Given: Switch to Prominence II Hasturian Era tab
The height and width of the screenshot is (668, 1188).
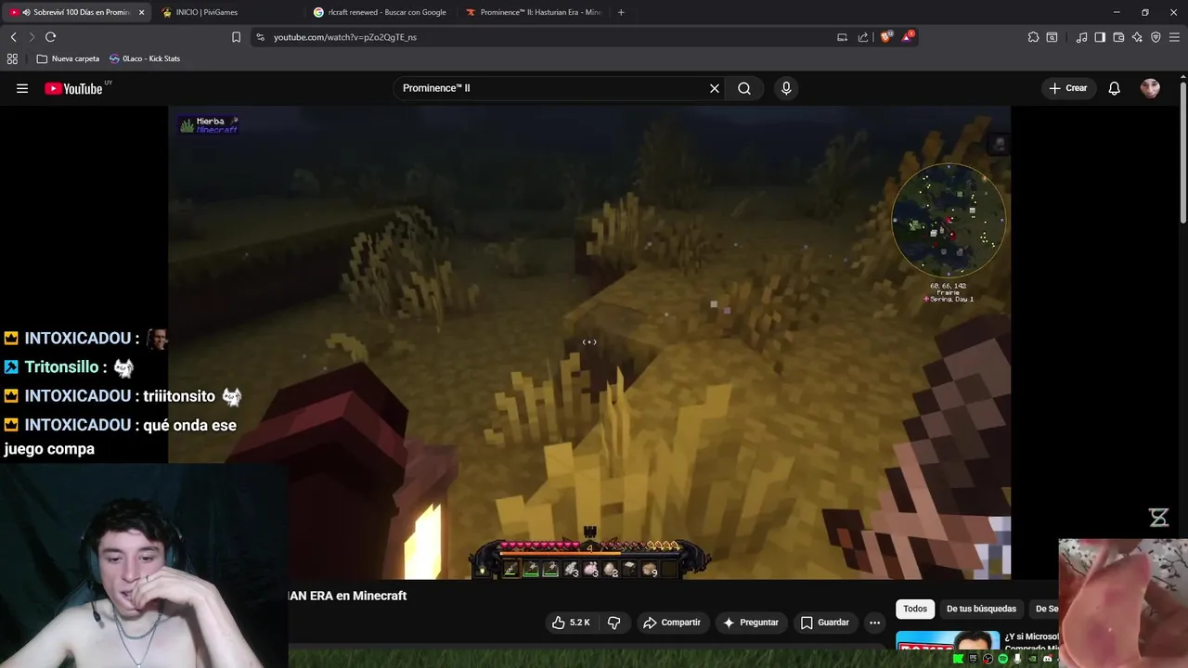Looking at the screenshot, I should 534,12.
